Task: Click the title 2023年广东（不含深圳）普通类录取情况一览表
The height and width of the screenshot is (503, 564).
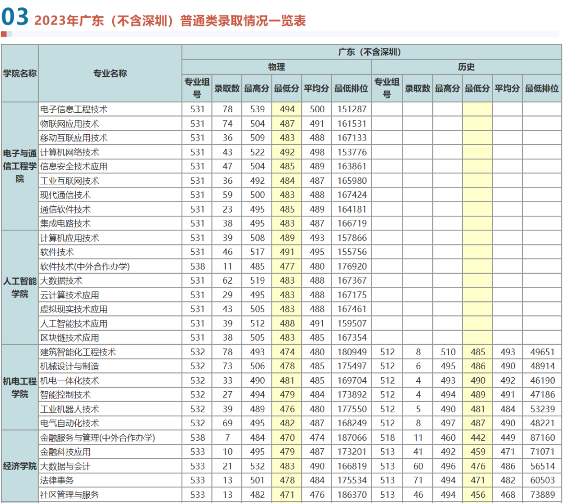Action: 170,20
